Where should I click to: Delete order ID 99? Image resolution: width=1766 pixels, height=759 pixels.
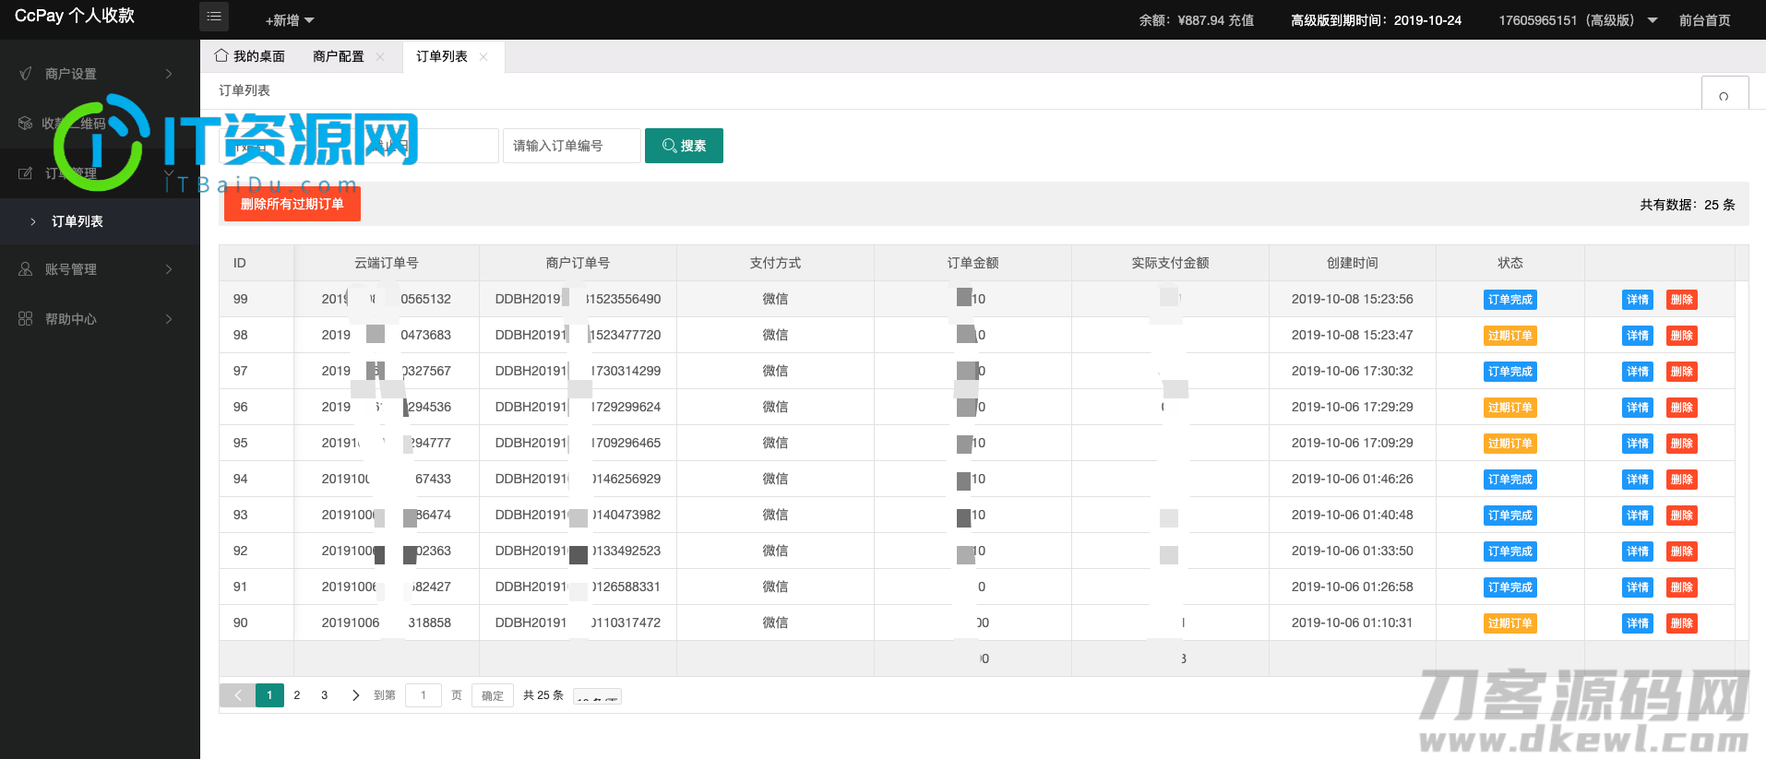[1682, 300]
